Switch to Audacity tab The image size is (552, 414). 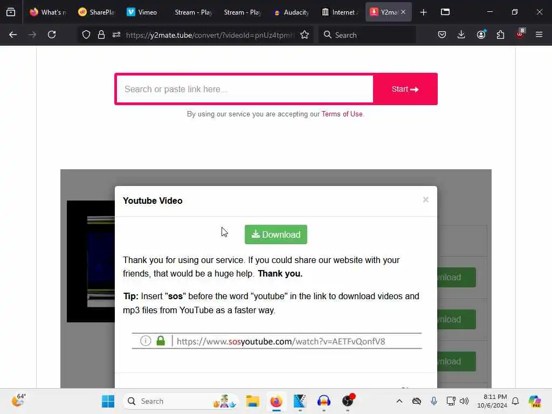pos(291,12)
